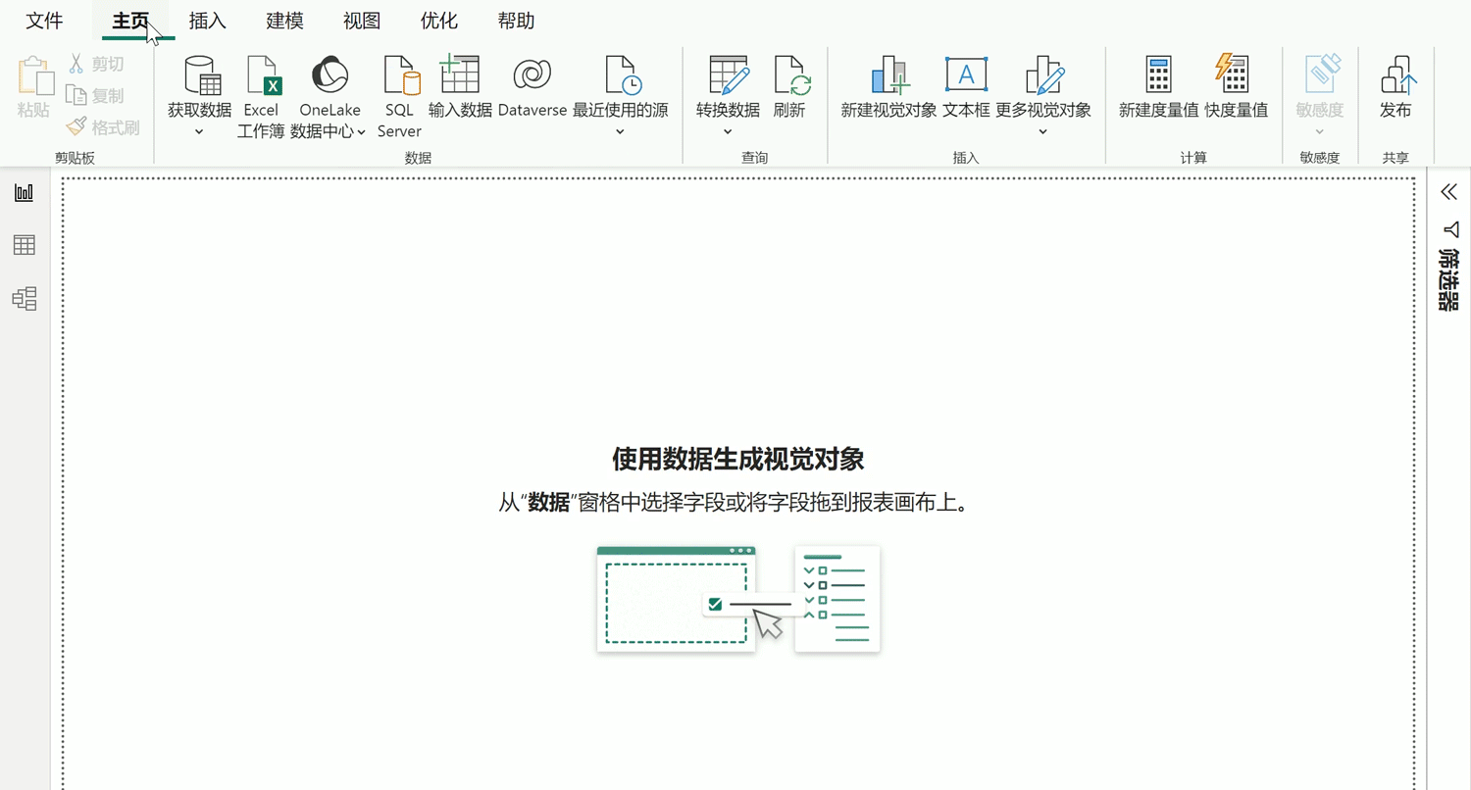Switch to report view in left sidebar
This screenshot has height=790, width=1471.
click(x=25, y=192)
